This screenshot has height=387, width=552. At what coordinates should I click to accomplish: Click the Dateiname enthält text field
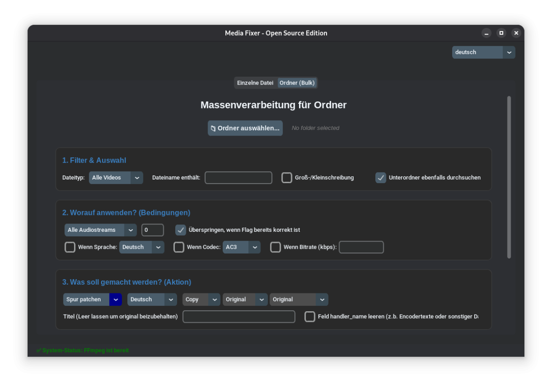(238, 178)
